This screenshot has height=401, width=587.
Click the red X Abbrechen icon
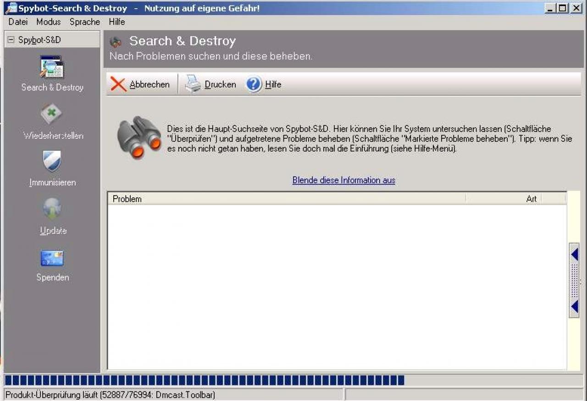(x=118, y=84)
